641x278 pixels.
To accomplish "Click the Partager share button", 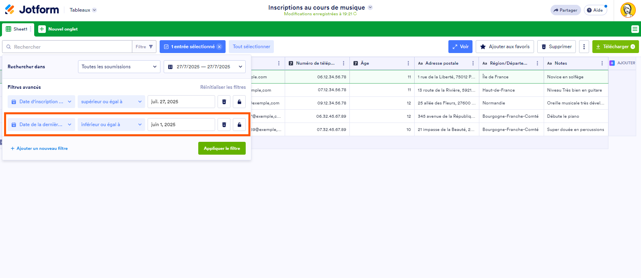I will [x=565, y=10].
